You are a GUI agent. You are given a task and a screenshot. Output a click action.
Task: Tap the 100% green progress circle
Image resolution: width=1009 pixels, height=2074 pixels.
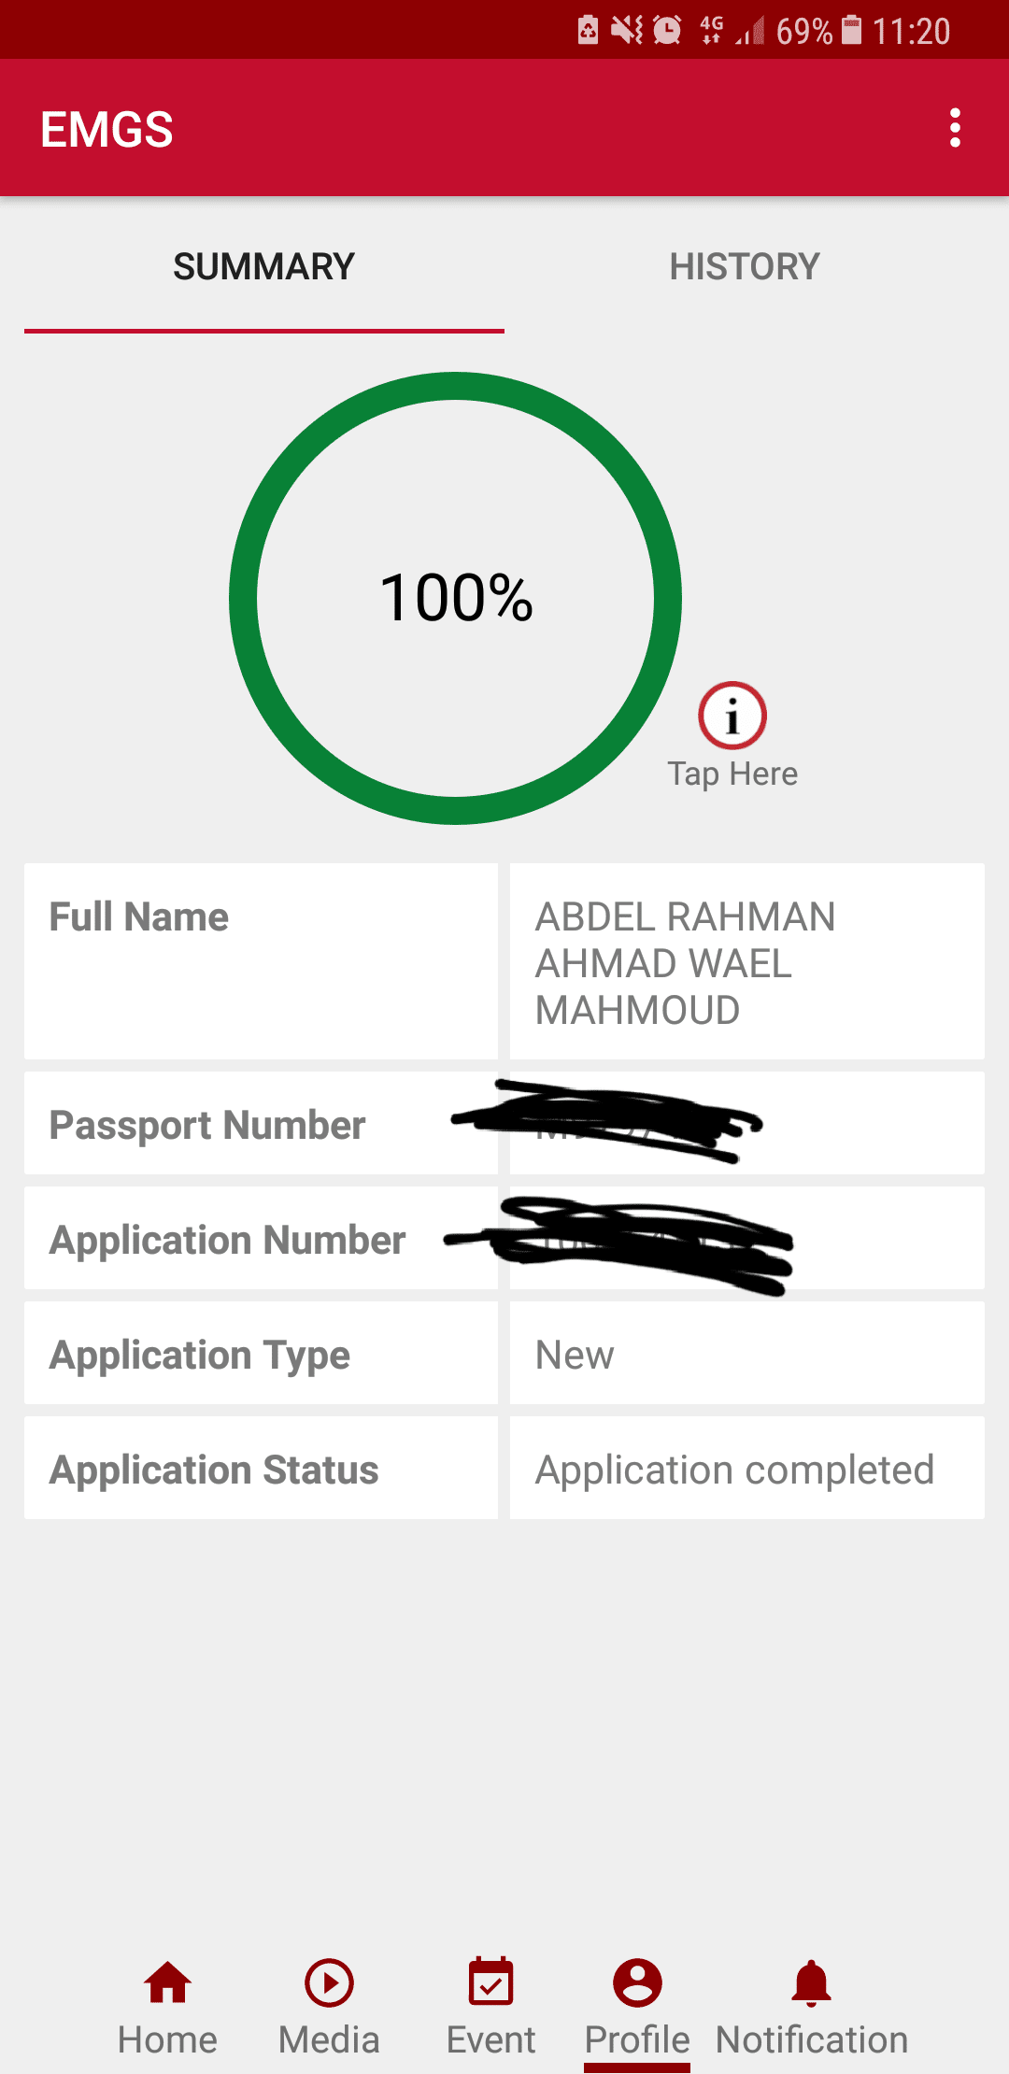point(455,598)
